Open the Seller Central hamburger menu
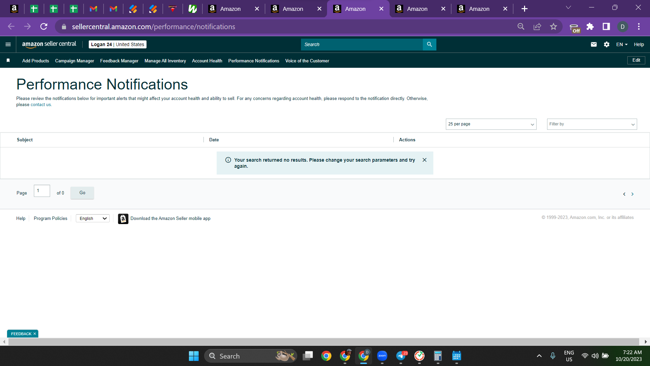 [x=8, y=44]
